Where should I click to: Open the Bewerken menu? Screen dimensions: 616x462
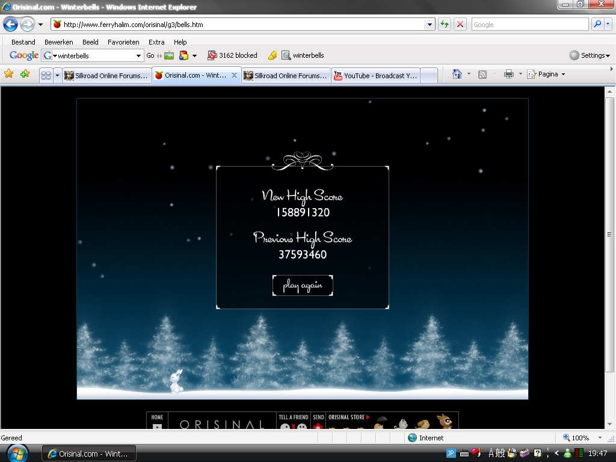click(58, 42)
